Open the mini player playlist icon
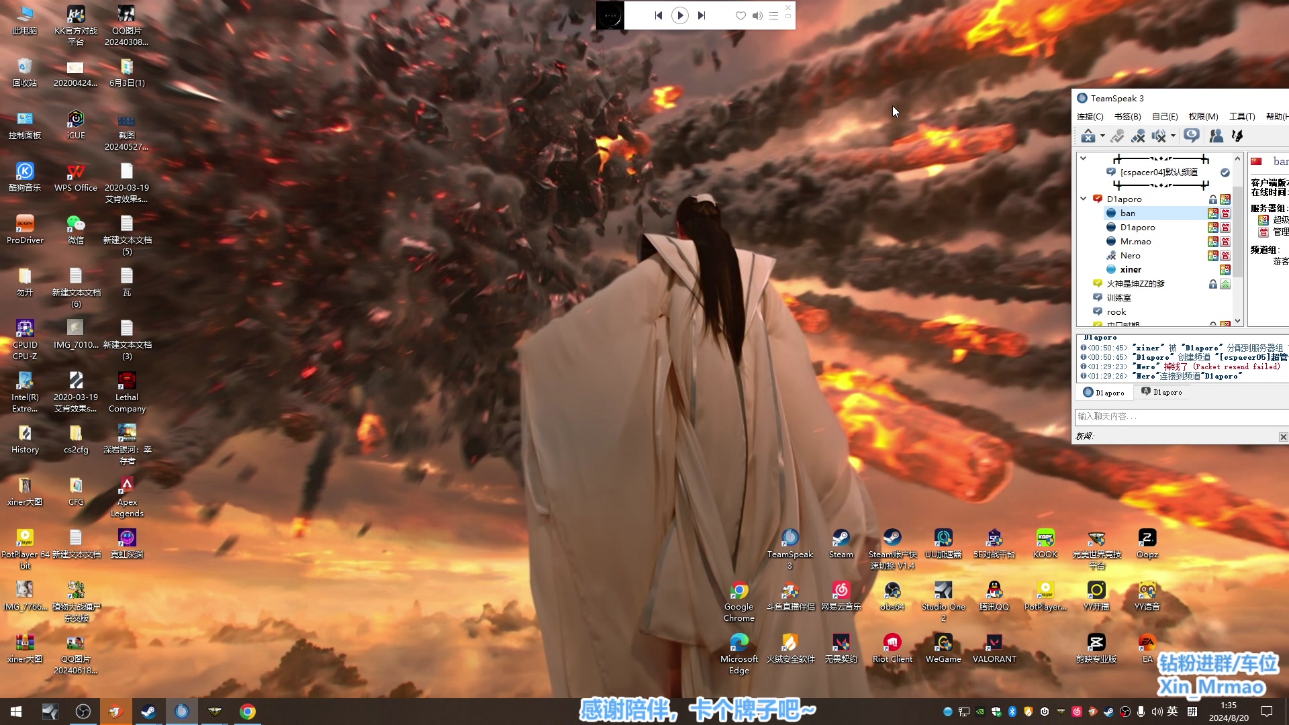 [773, 15]
